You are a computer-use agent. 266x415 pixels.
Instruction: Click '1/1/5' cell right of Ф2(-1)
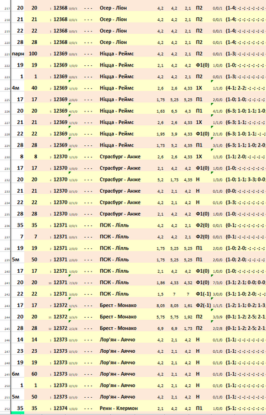pyautogui.click(x=217, y=306)
